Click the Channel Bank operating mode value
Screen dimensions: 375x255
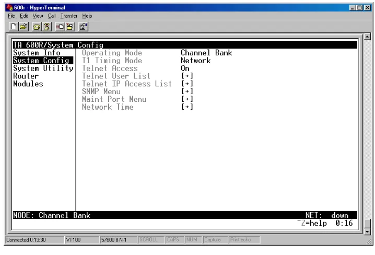[x=206, y=53]
